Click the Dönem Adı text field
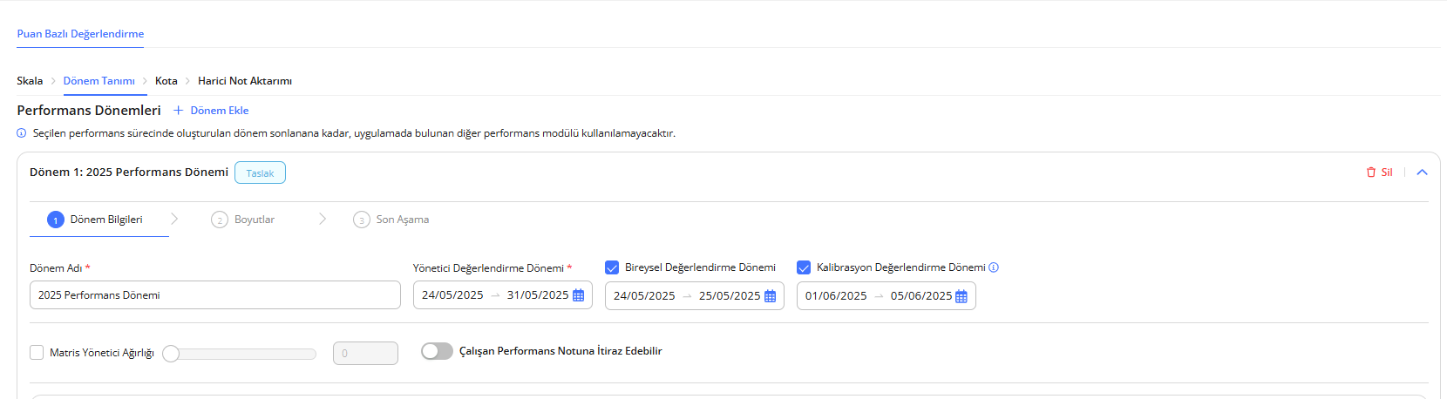The height and width of the screenshot is (399, 1447). click(x=214, y=295)
